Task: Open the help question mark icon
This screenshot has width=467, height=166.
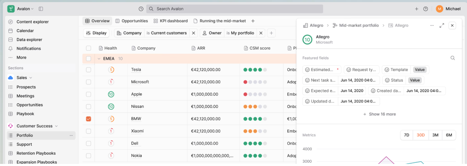Action: click(426, 9)
